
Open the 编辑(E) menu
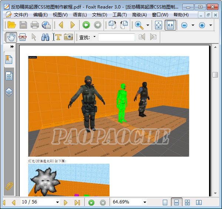pyautogui.click(x=40, y=15)
